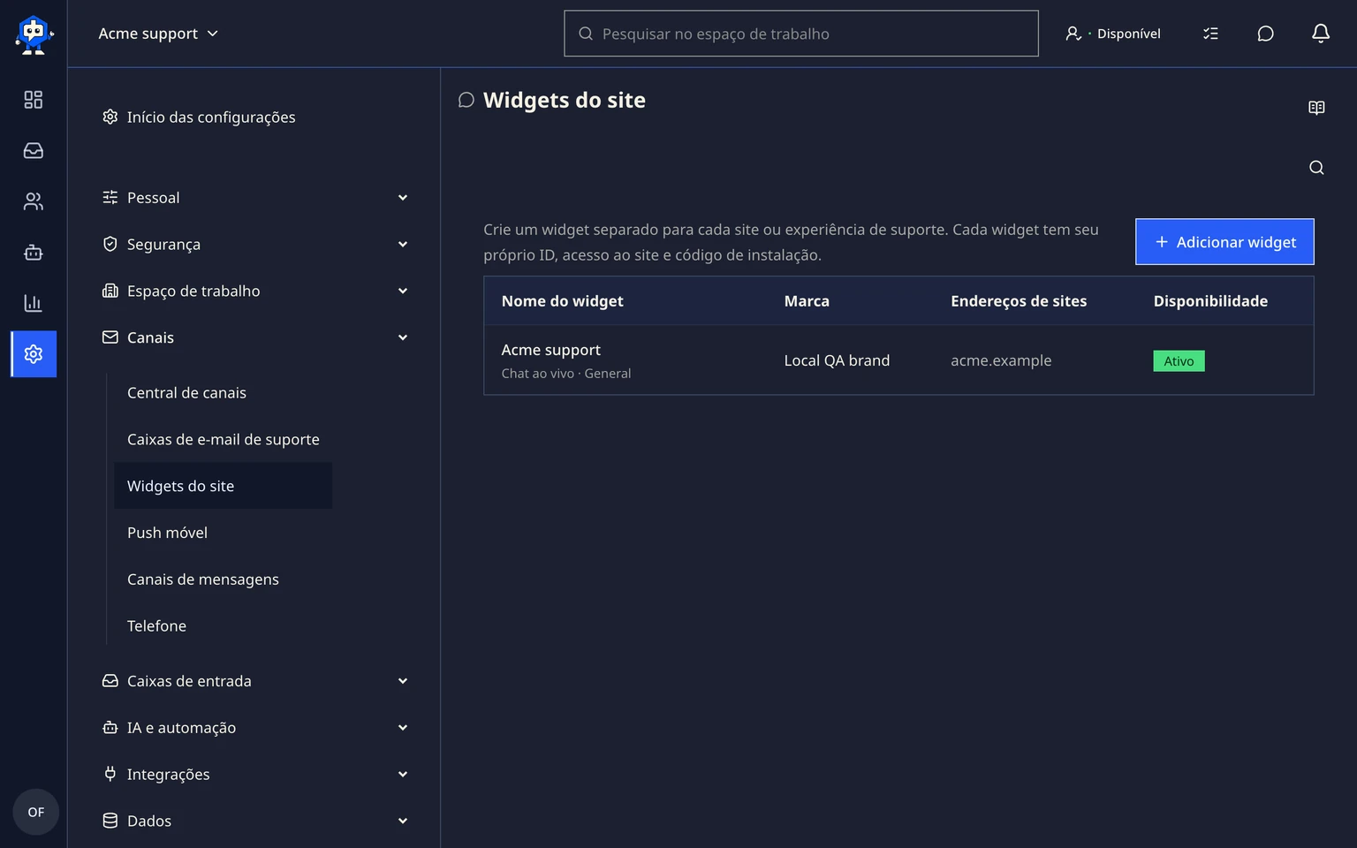1357x848 pixels.
Task: Click the Marca column header
Action: pos(807,301)
